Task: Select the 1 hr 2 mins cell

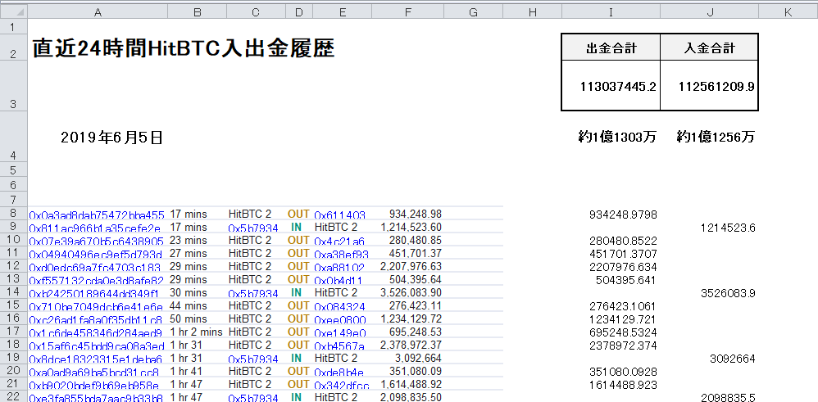Action: 196,332
